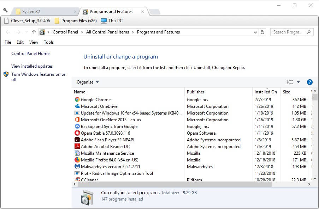Click the 362 MB size cell
Image resolution: width=319 pixels, height=209 pixels.
pyautogui.click(x=299, y=99)
